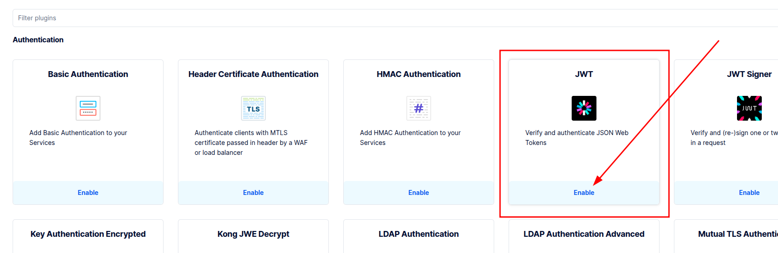
Task: Click the Basic Authentication plugin icon
Action: (88, 108)
